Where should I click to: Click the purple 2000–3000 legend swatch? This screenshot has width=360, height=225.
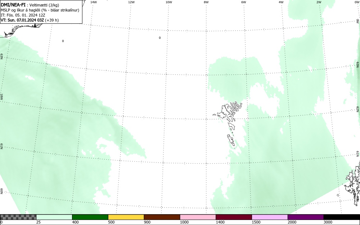coord(306,217)
